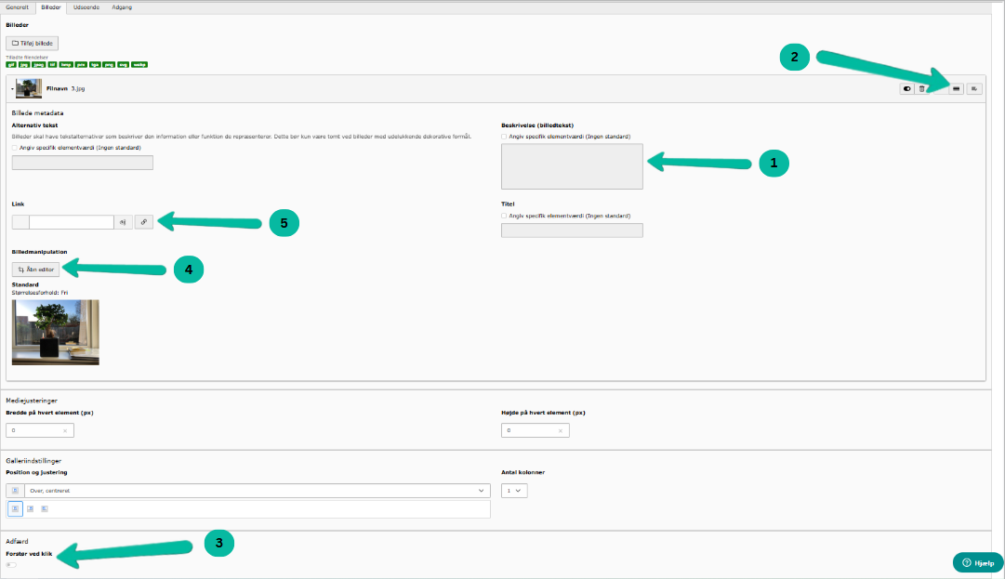Open the Position og justering dropdown
The image size is (1005, 579).
[257, 490]
